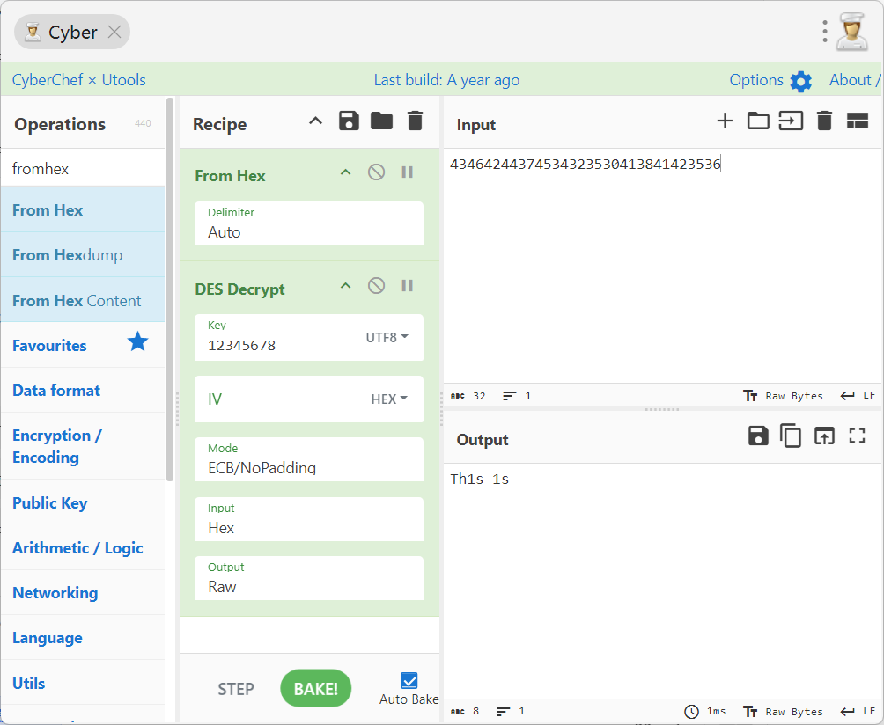This screenshot has width=884, height=725.
Task: Open the IV format HEX dropdown
Action: point(389,399)
